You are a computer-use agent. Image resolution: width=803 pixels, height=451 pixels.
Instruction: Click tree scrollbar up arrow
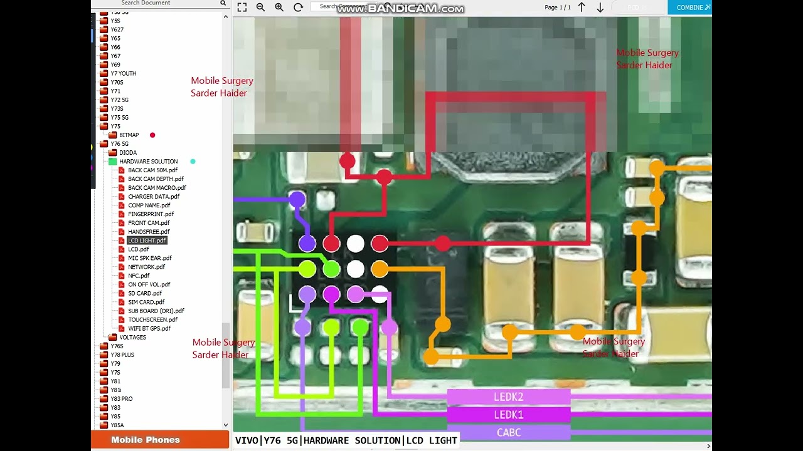(x=226, y=16)
